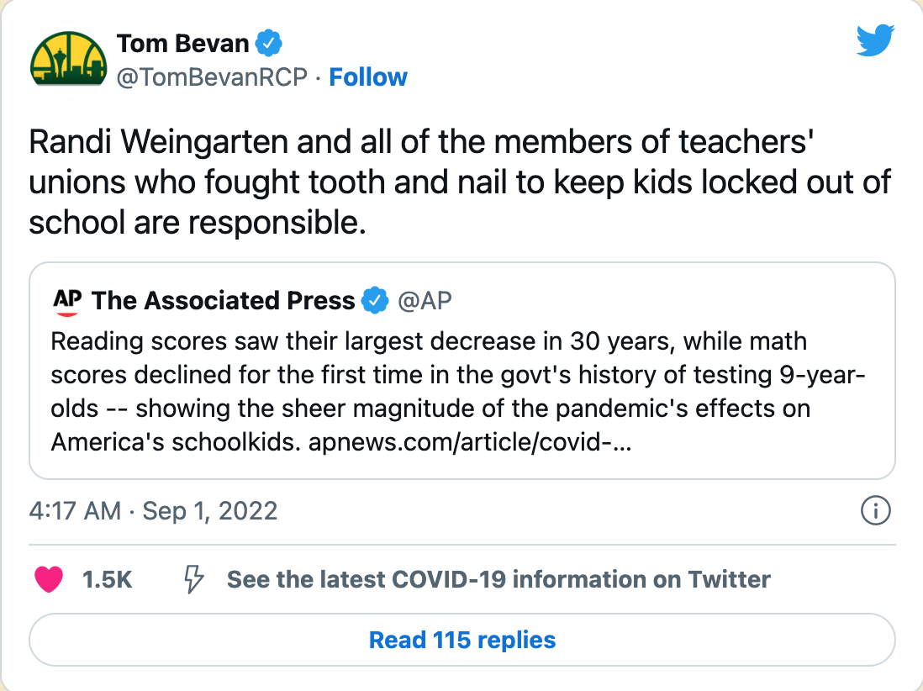Image resolution: width=923 pixels, height=691 pixels.
Task: Click the Twitter bird logo
Action: pyautogui.click(x=875, y=40)
